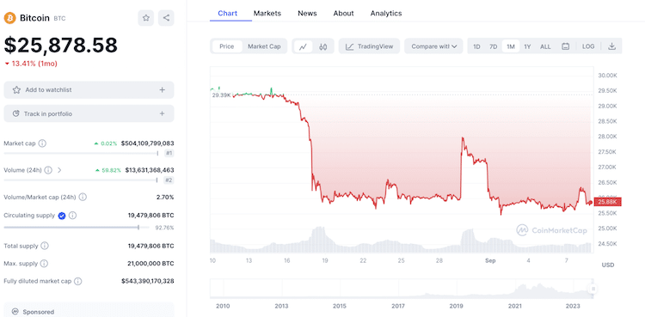Viewport: 645px width, 317px height.
Task: Click the 13.41% (1mo) change text
Action: click(34, 64)
